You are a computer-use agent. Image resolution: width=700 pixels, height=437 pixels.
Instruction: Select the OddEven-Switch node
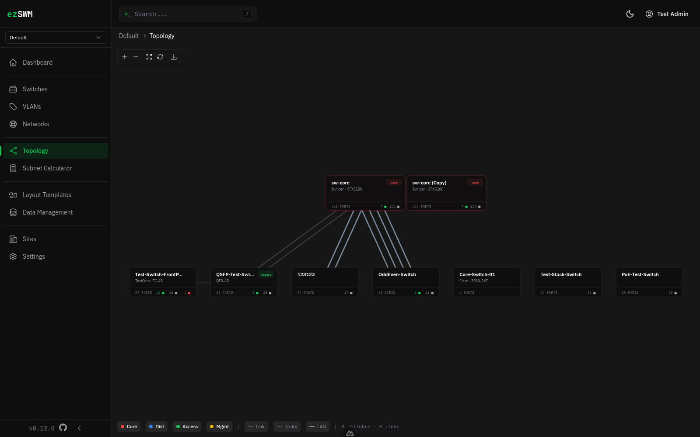(x=406, y=282)
